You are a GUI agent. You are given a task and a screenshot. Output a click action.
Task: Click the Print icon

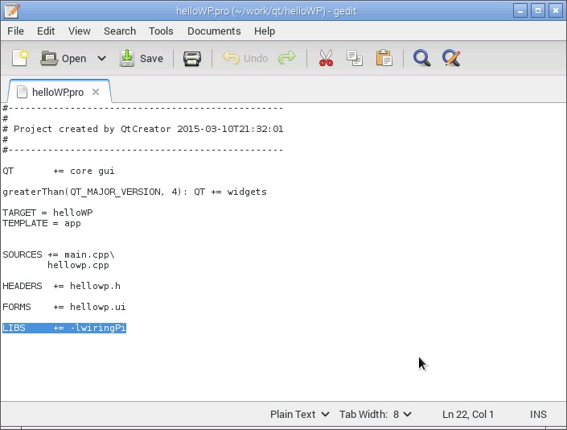click(x=191, y=58)
